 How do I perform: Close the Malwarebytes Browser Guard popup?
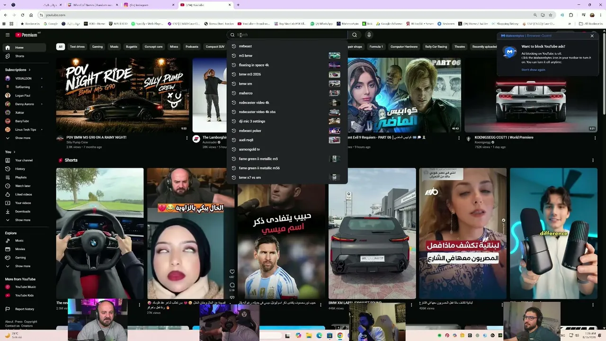592,36
